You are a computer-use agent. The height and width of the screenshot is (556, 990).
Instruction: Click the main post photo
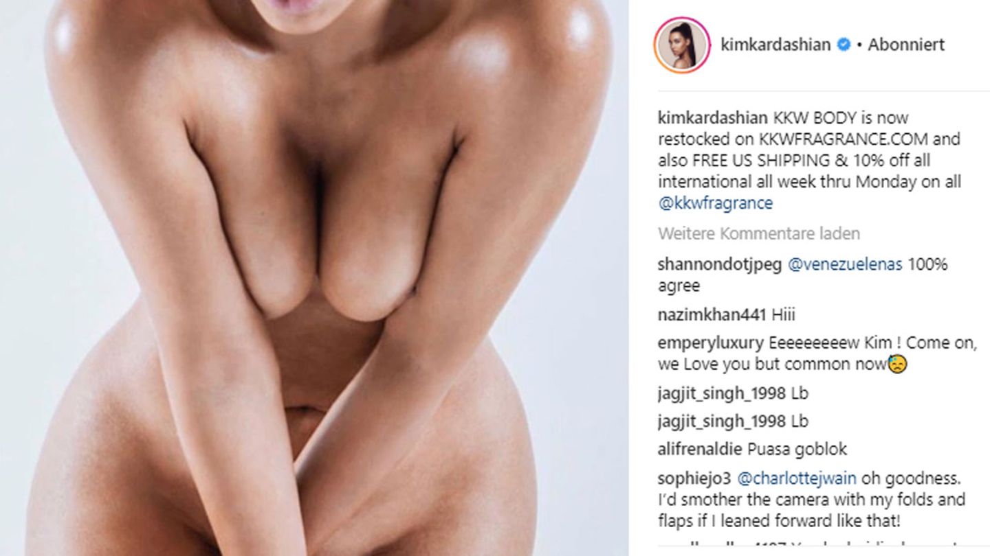(x=314, y=278)
